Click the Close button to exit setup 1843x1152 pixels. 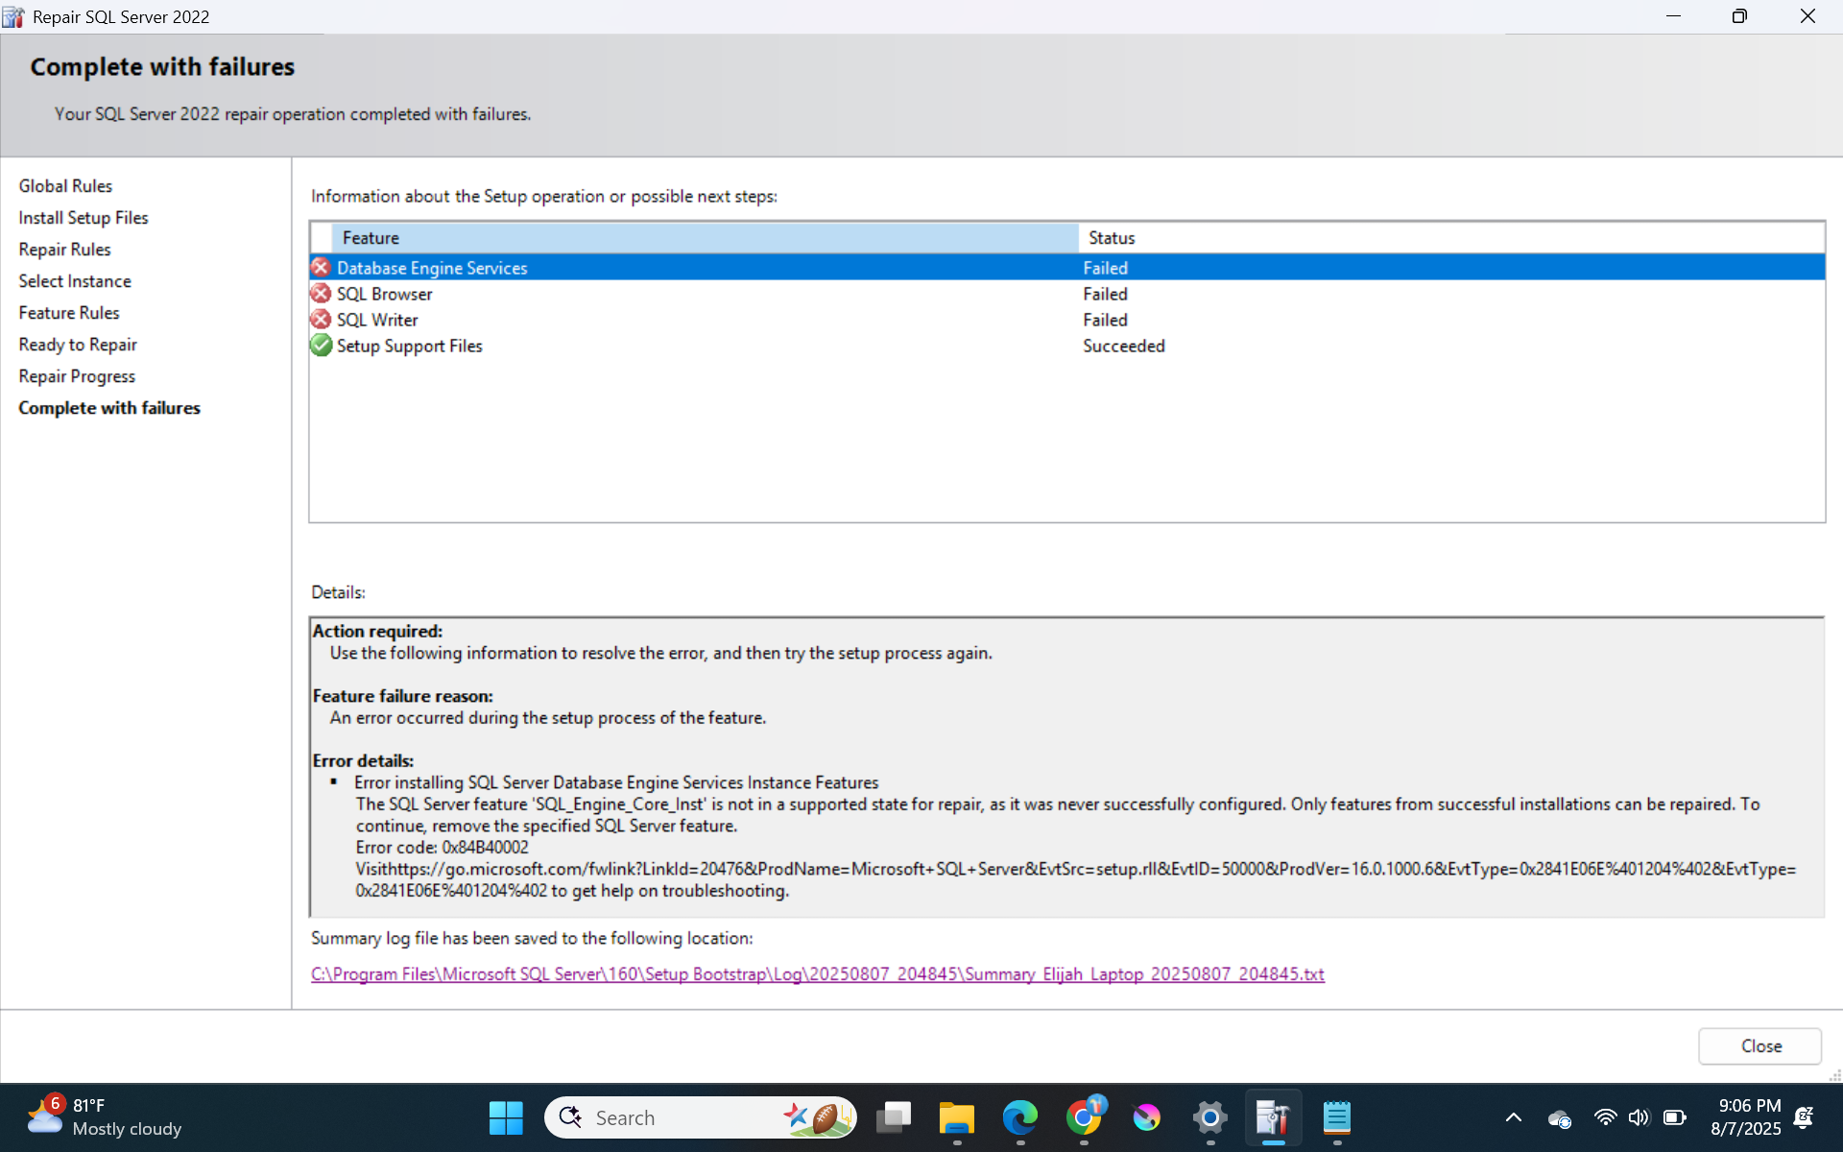point(1760,1046)
